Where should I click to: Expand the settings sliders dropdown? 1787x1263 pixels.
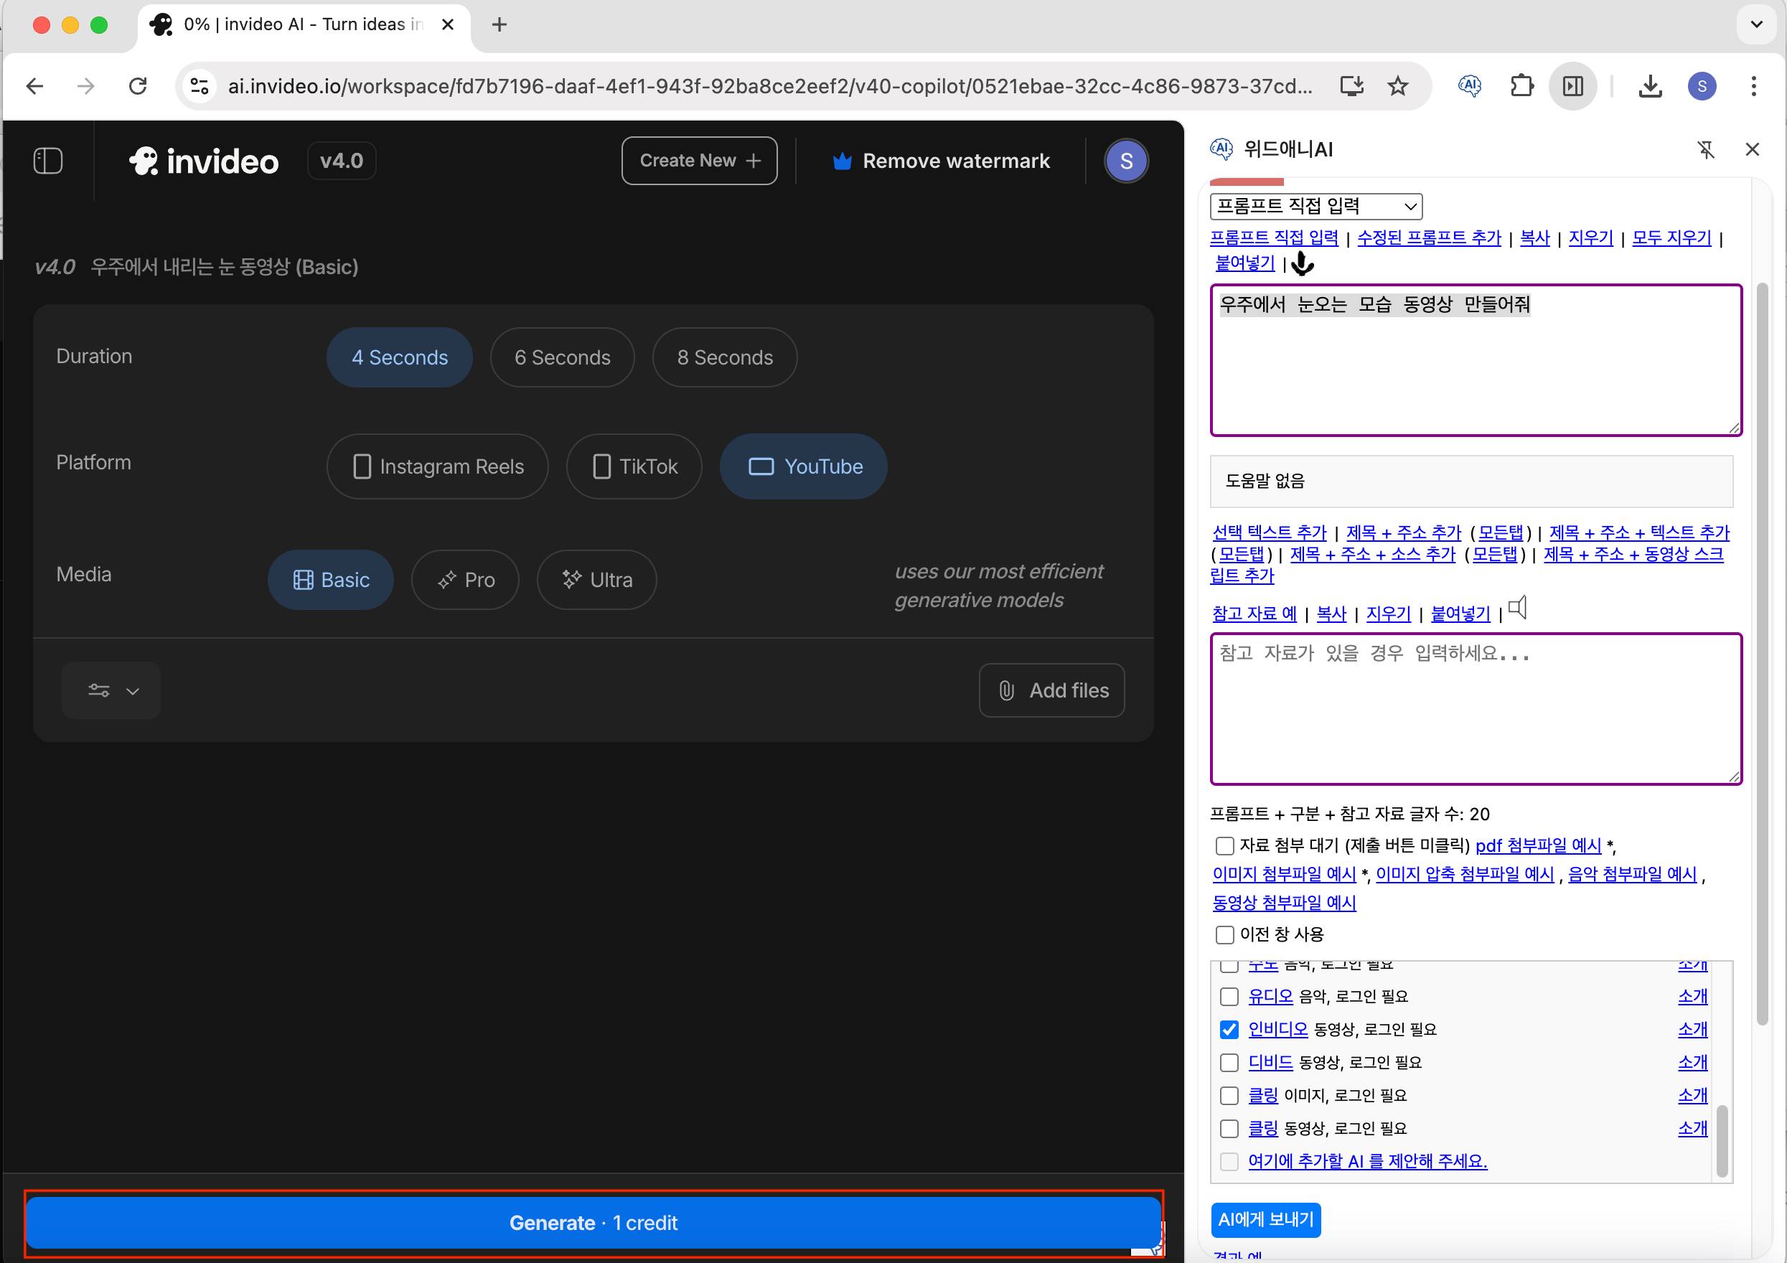point(111,690)
